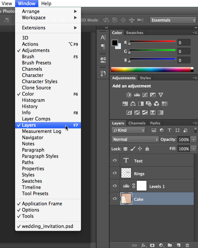Switch to the Channels tab

click(x=137, y=123)
